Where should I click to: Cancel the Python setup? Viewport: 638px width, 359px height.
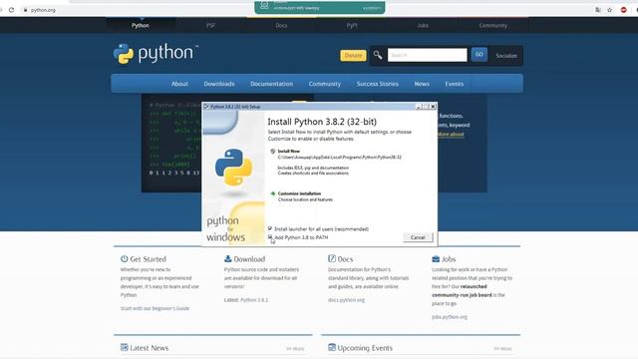pos(418,237)
